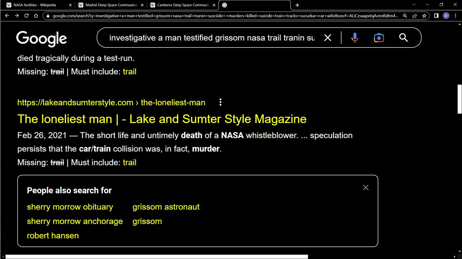Search for sherry morrow anchorage
This screenshot has height=259, width=462.
pyautogui.click(x=75, y=221)
